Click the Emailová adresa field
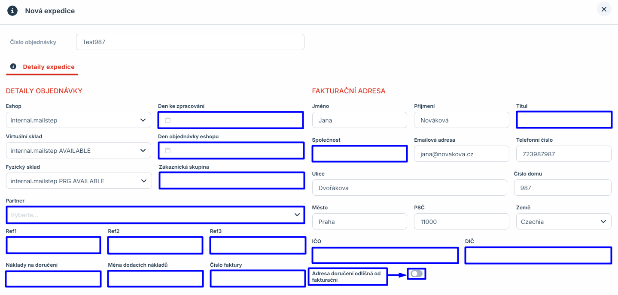The height and width of the screenshot is (295, 618). coord(461,154)
